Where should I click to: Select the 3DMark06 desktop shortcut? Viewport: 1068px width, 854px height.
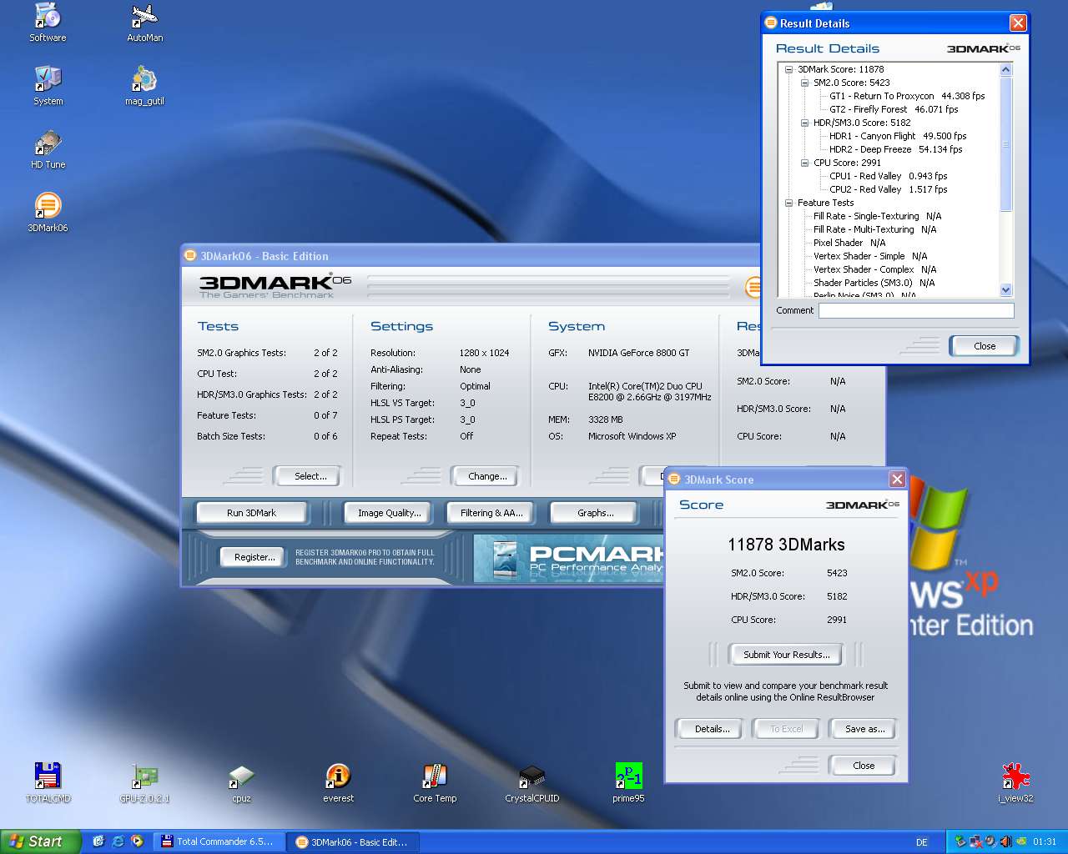48,213
